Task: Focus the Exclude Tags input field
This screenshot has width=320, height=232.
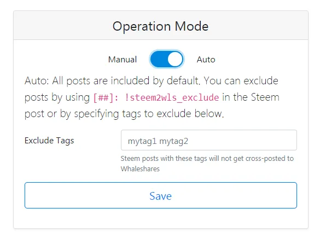Action: [209, 140]
